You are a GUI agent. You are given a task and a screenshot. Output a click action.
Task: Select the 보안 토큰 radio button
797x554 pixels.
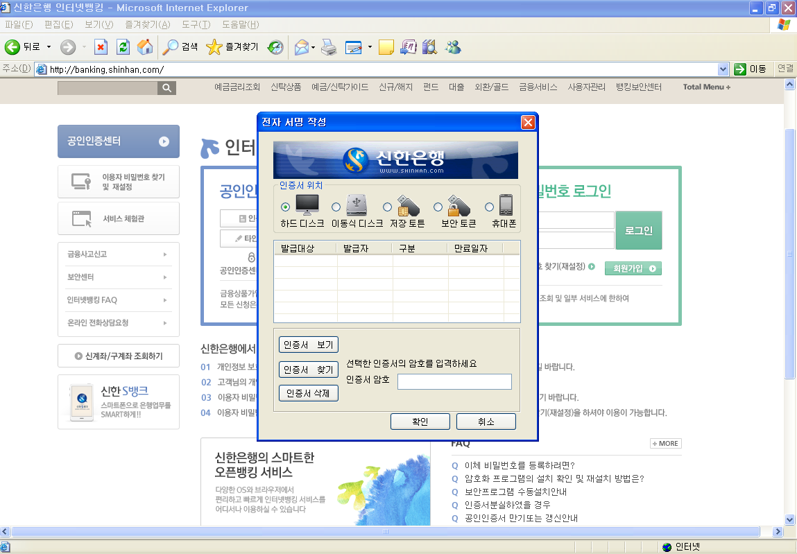438,207
